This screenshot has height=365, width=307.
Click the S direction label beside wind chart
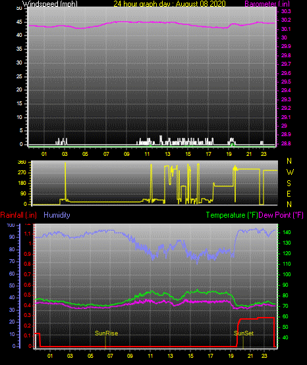tap(289, 183)
